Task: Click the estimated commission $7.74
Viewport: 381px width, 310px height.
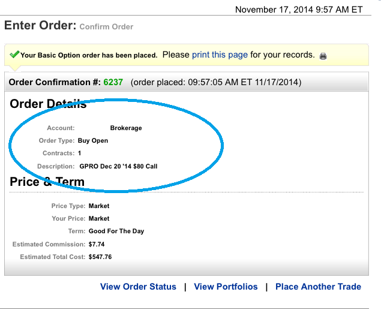Action: click(95, 244)
